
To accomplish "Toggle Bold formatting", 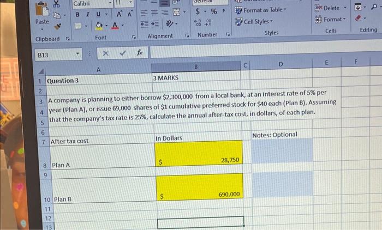I will click(x=77, y=15).
